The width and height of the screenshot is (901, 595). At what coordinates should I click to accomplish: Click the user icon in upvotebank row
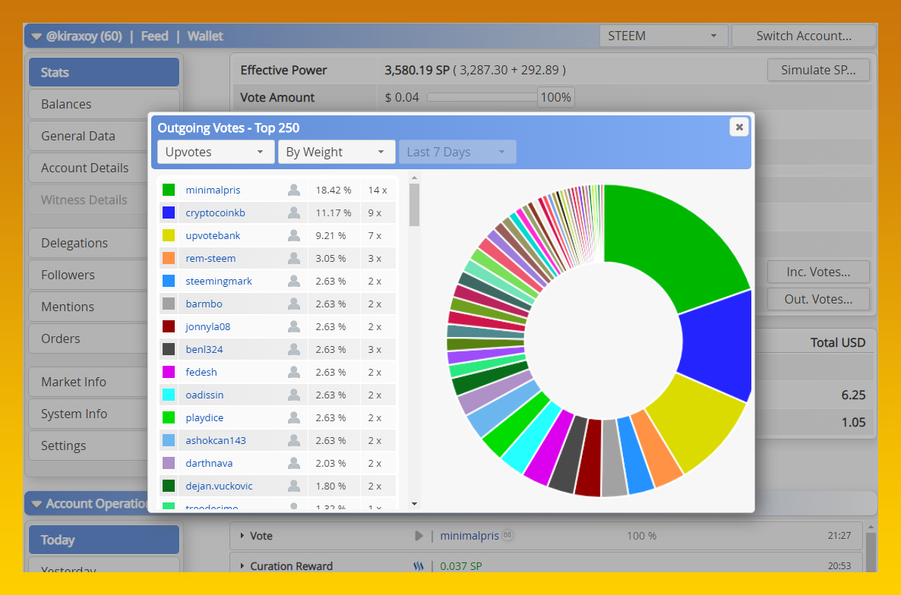coord(294,236)
